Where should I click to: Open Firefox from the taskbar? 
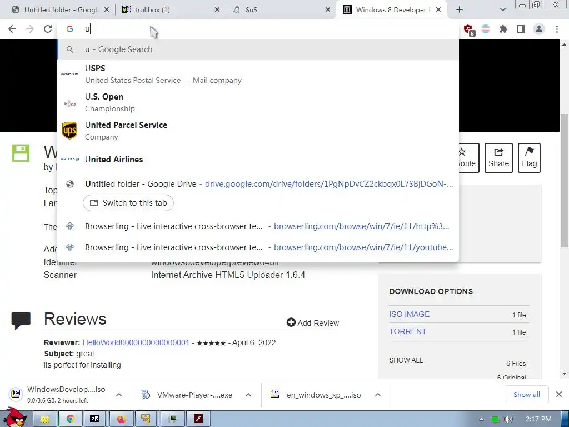point(121,419)
